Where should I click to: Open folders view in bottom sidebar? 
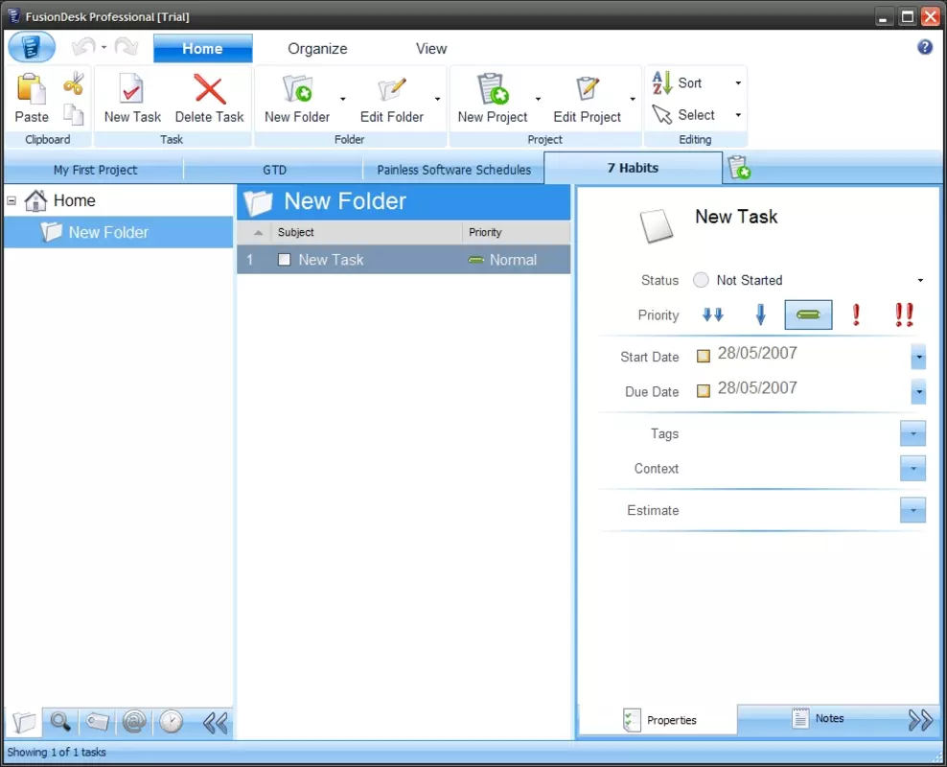(x=24, y=722)
